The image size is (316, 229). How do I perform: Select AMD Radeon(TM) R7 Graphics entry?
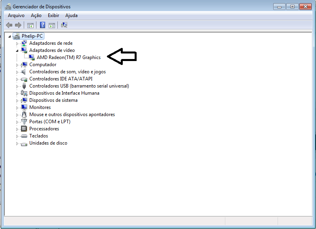click(x=69, y=57)
